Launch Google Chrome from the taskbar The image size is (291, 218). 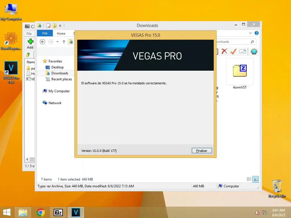tap(41, 212)
